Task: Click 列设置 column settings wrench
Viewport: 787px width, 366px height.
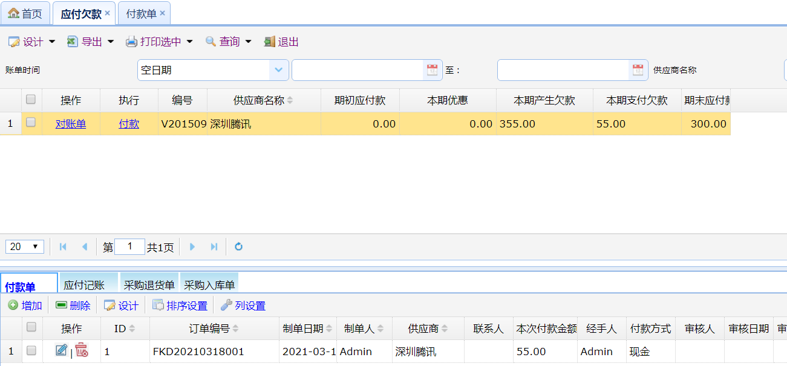Action: tap(243, 306)
